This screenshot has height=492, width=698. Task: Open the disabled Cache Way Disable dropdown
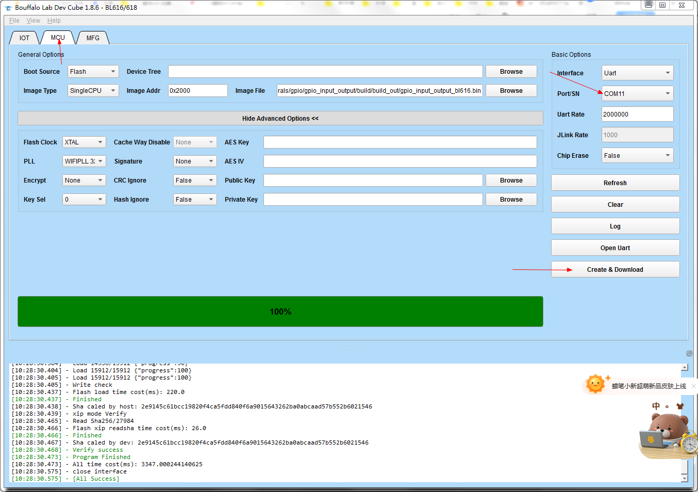pos(195,142)
